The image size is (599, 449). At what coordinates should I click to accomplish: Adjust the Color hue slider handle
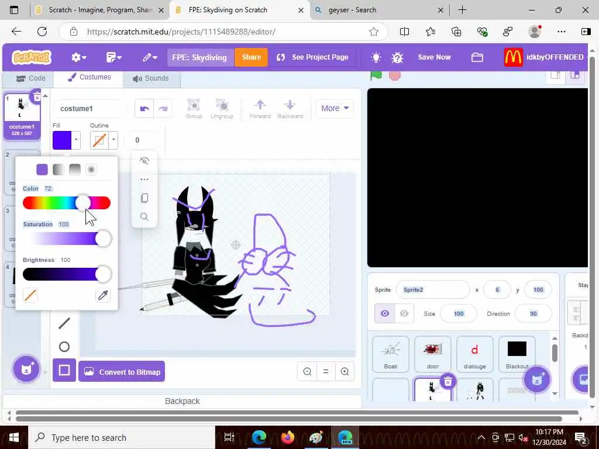coord(83,203)
